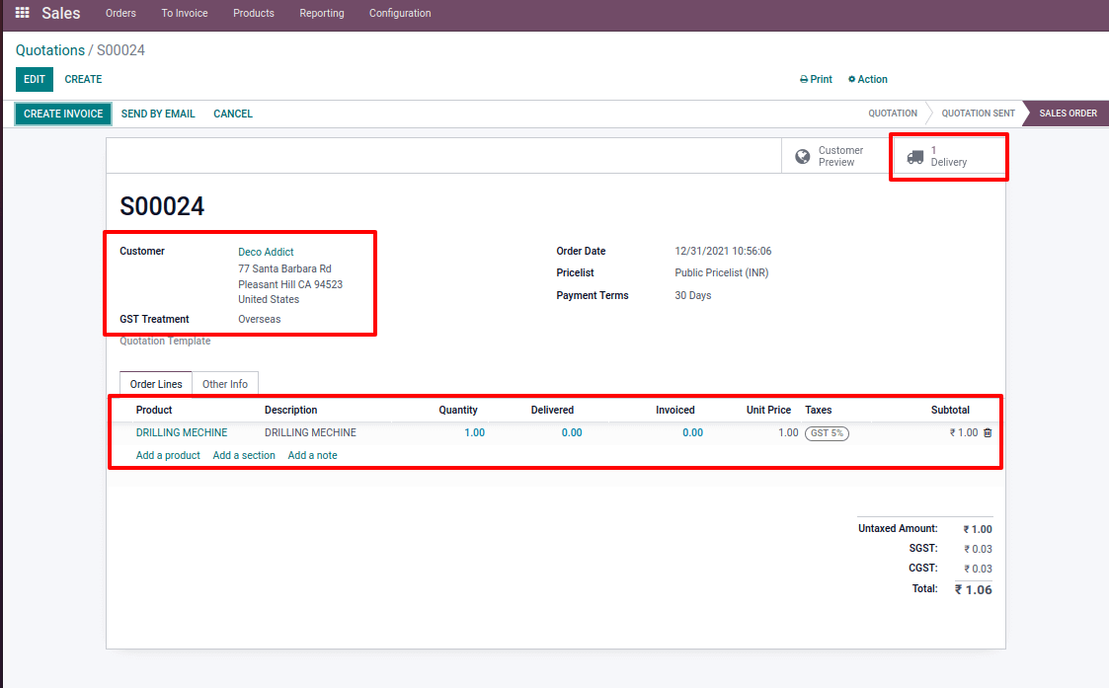Sort by Unit Price column header
1109x688 pixels.
768,410
